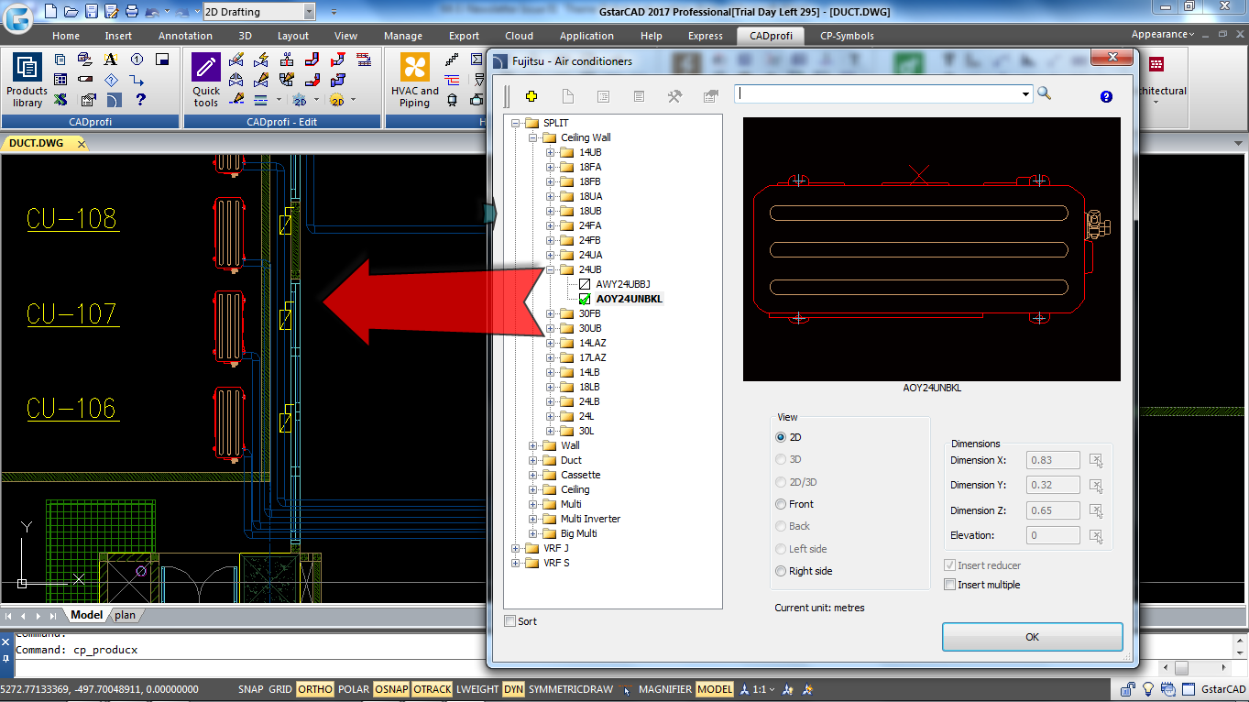This screenshot has height=702, width=1249.
Task: Open the Quick tools button
Action: tap(206, 80)
